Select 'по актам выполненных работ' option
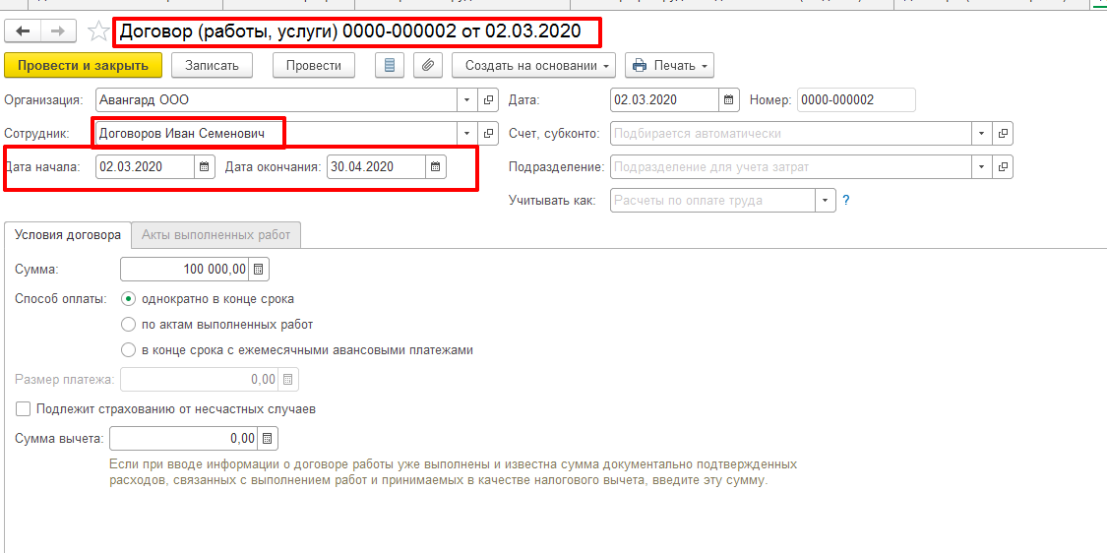The width and height of the screenshot is (1107, 553). [128, 324]
